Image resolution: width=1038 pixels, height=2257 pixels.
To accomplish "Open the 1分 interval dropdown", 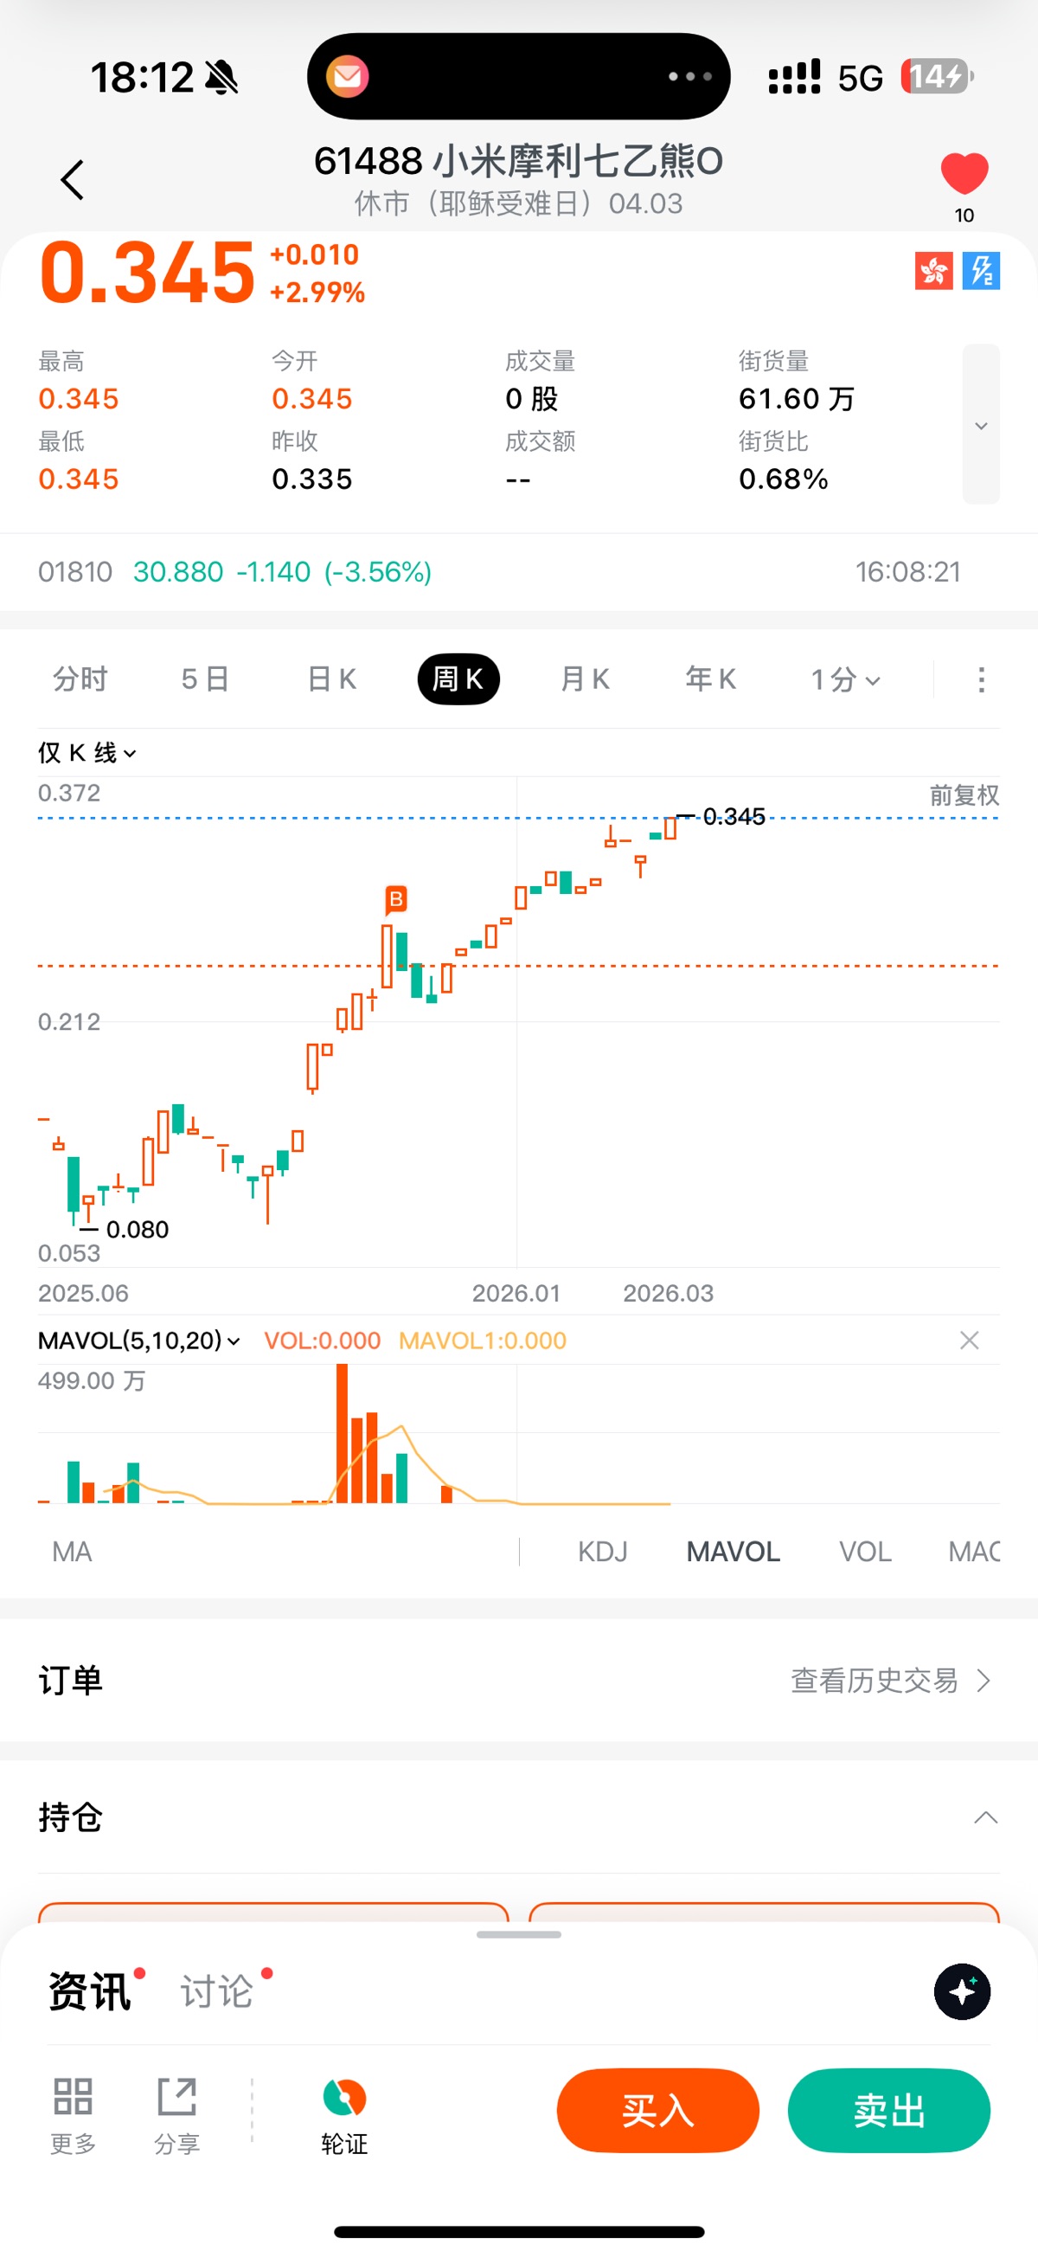I will pos(844,680).
